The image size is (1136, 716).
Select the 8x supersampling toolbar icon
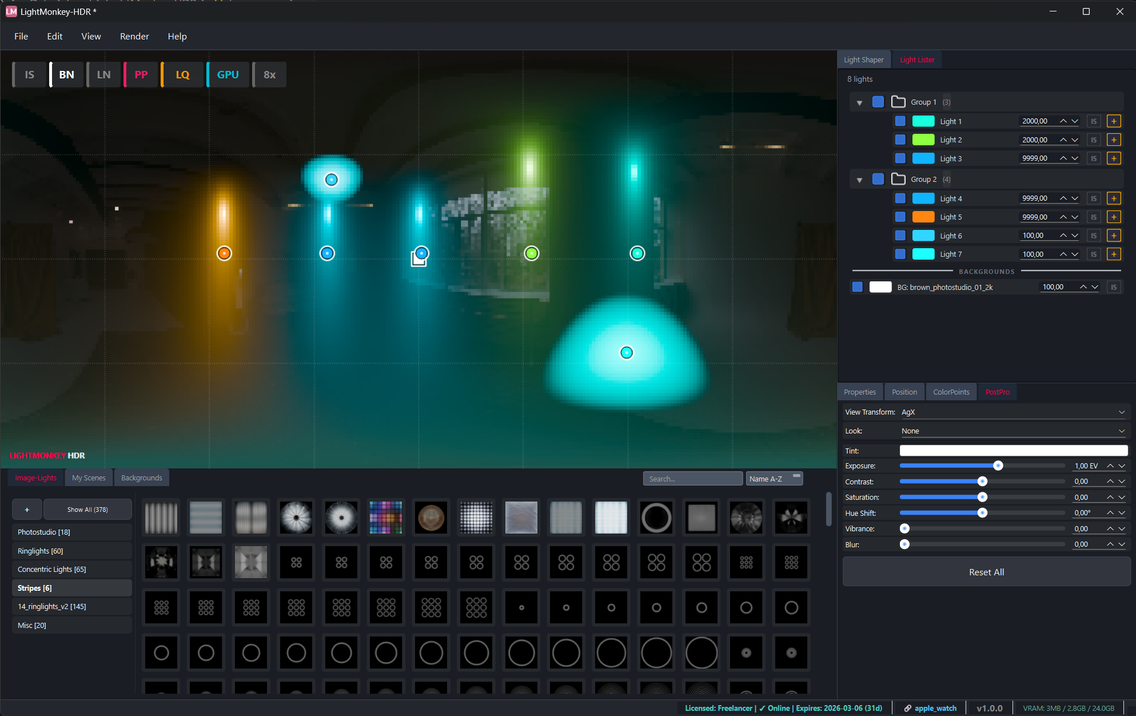click(269, 74)
